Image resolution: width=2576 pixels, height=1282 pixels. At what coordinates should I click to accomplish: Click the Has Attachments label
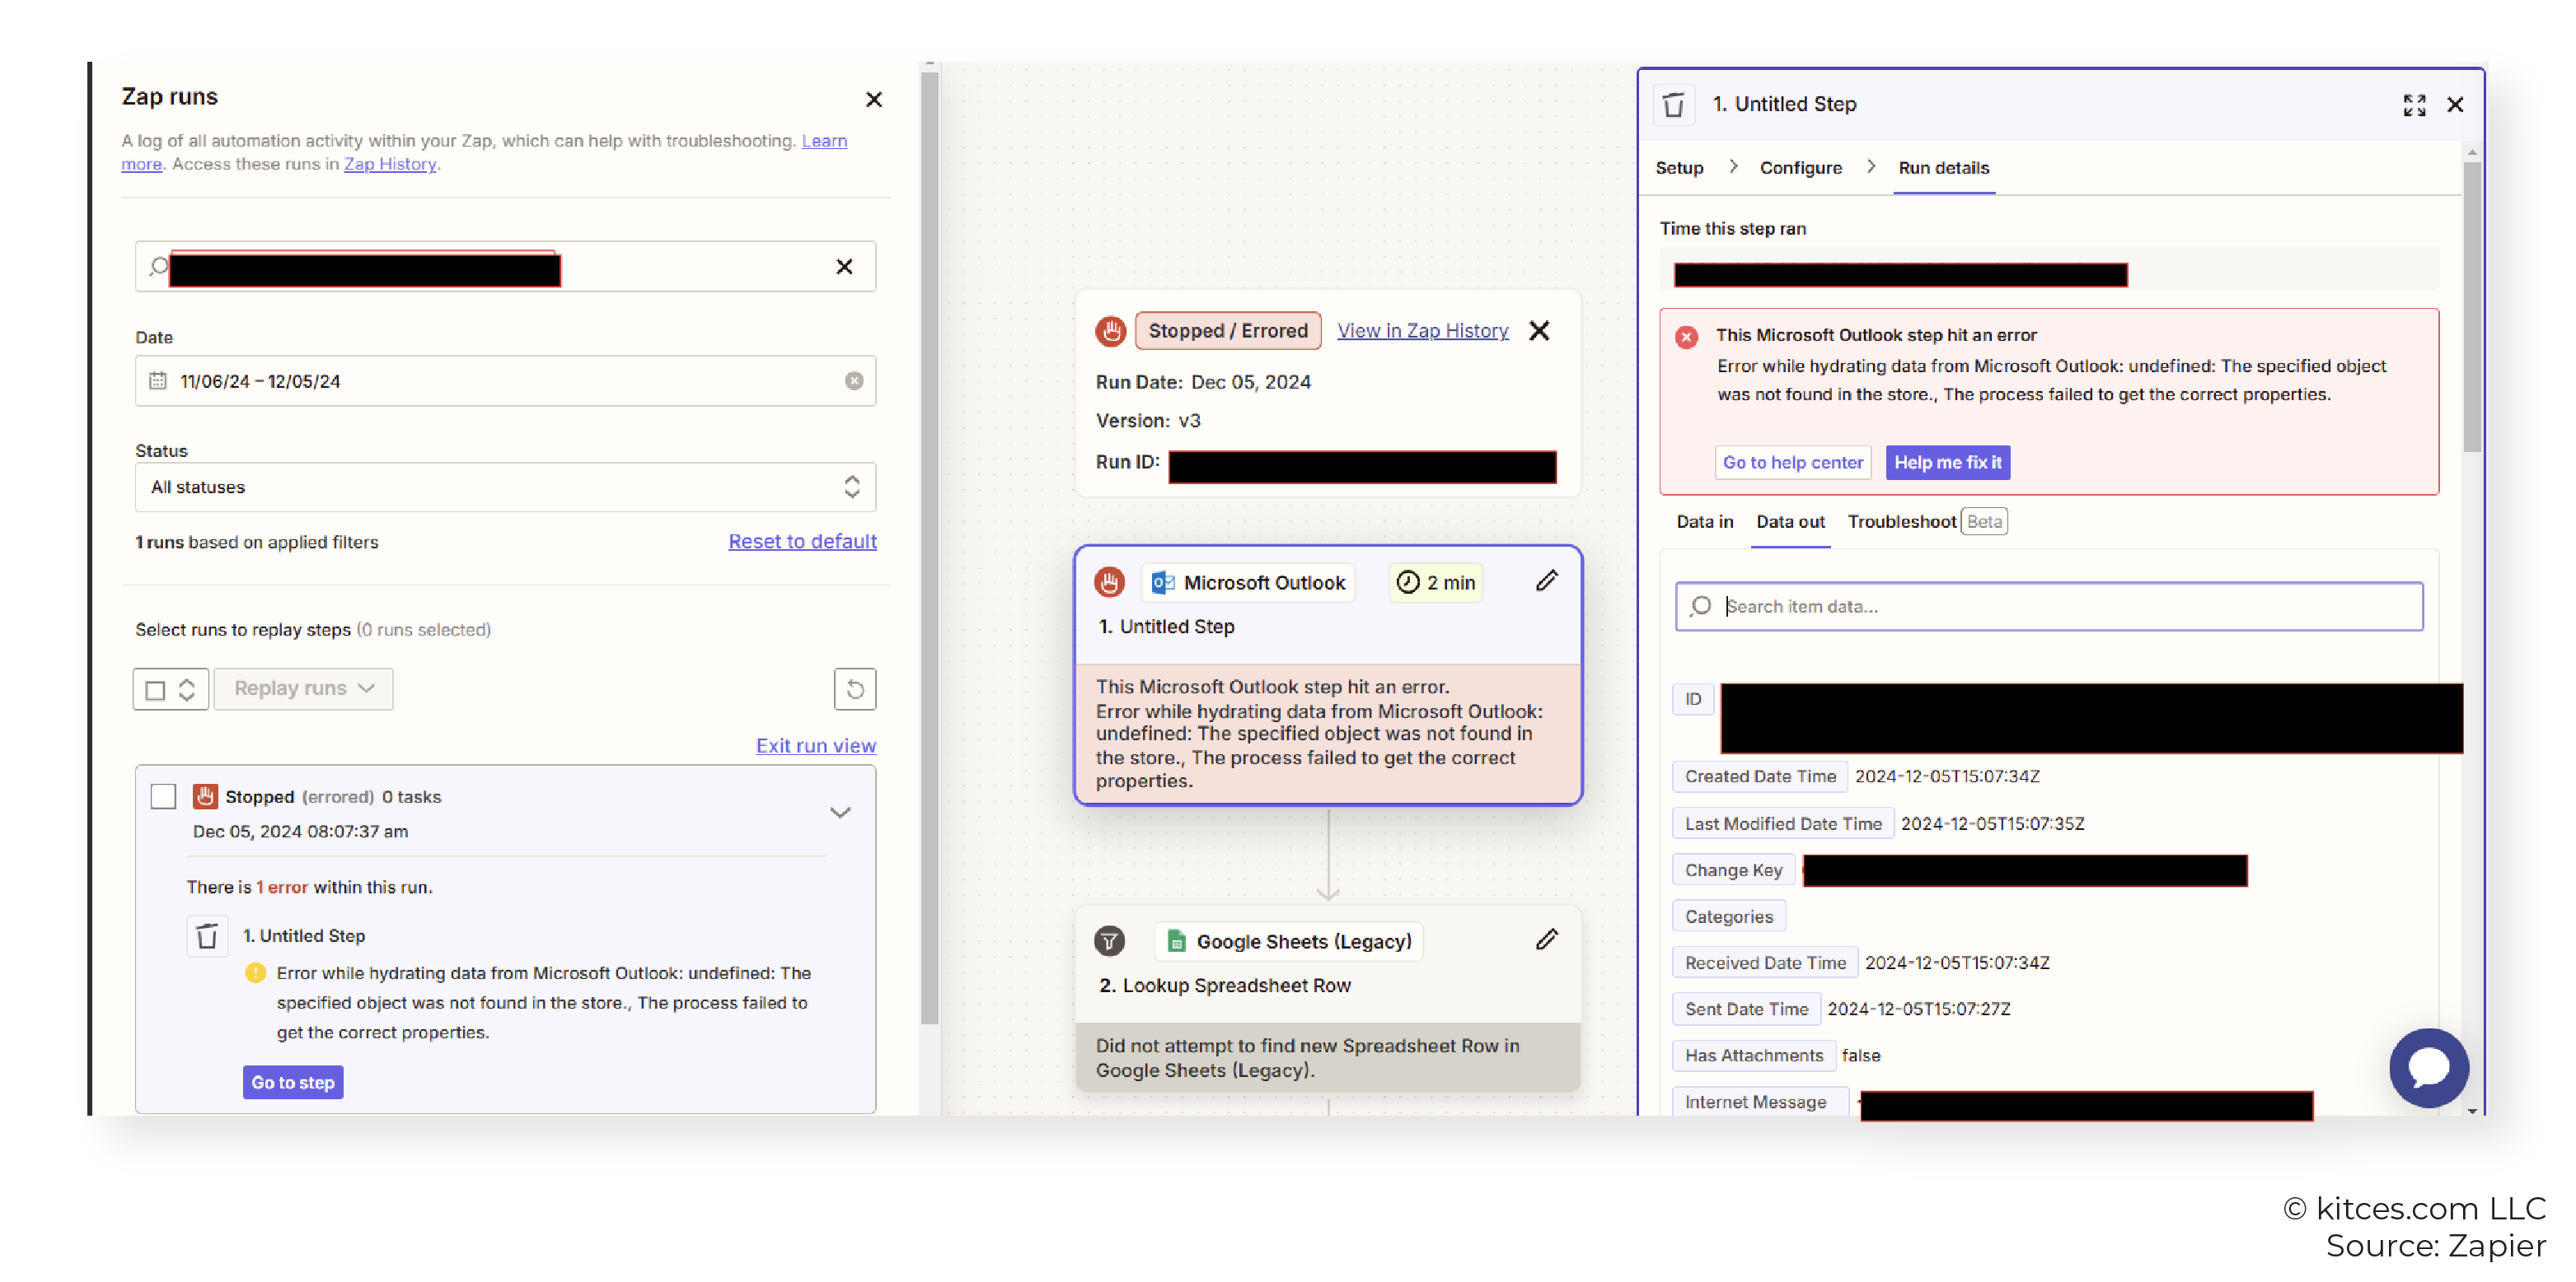(x=1754, y=1056)
